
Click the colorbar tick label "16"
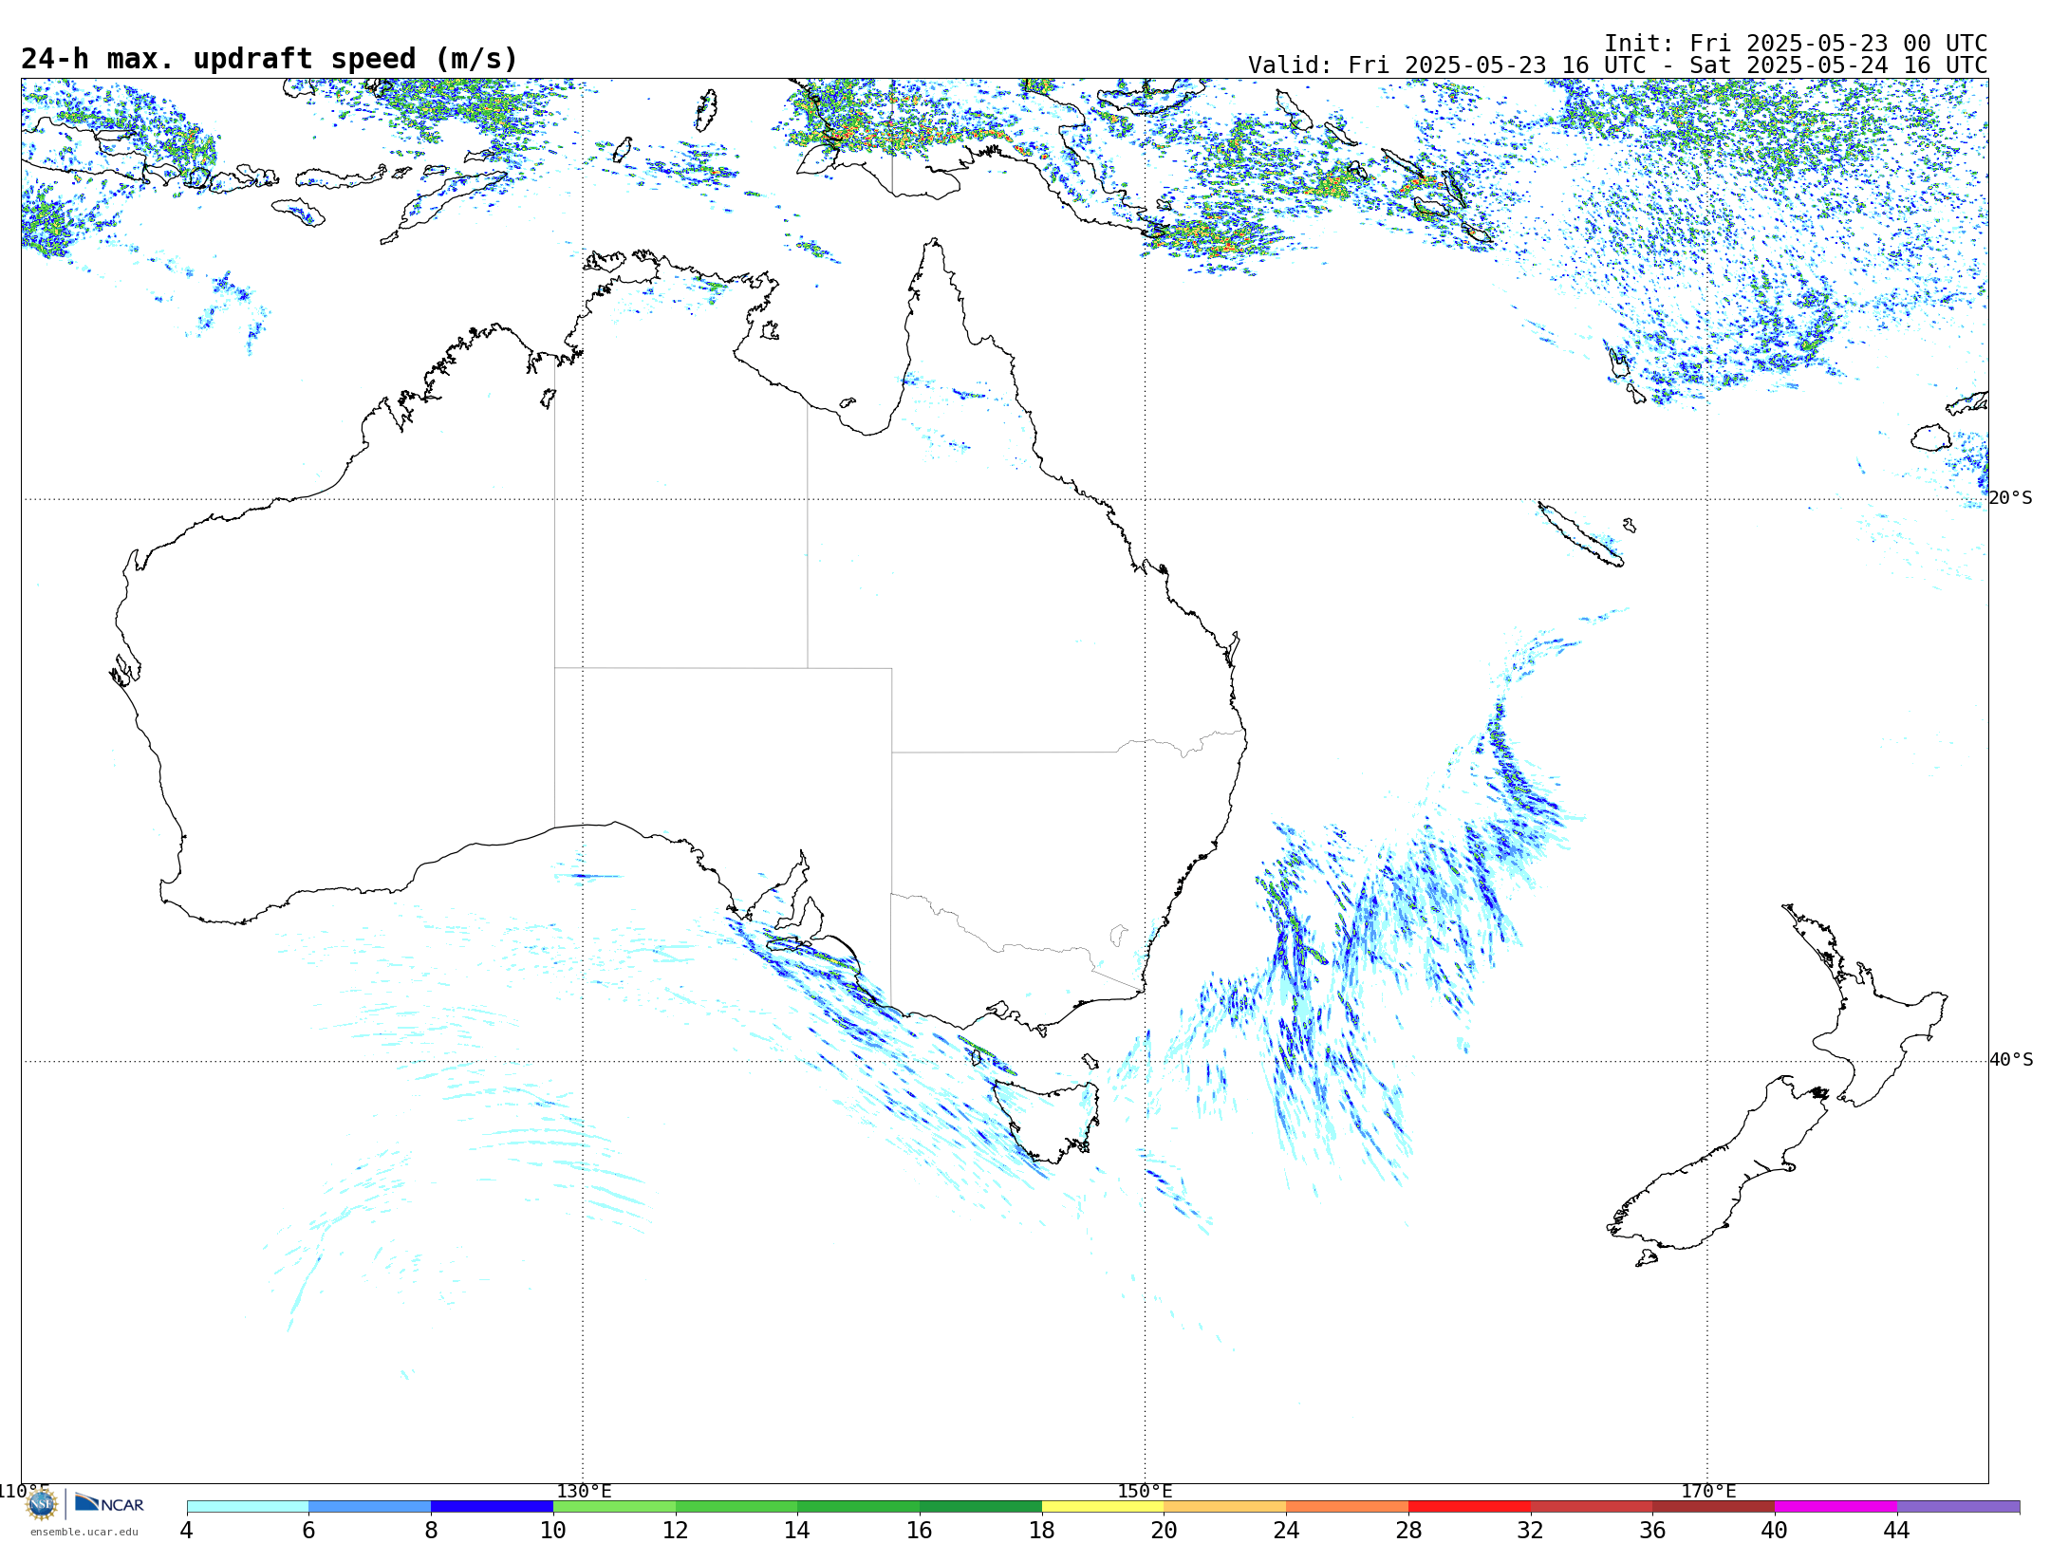point(920,1531)
